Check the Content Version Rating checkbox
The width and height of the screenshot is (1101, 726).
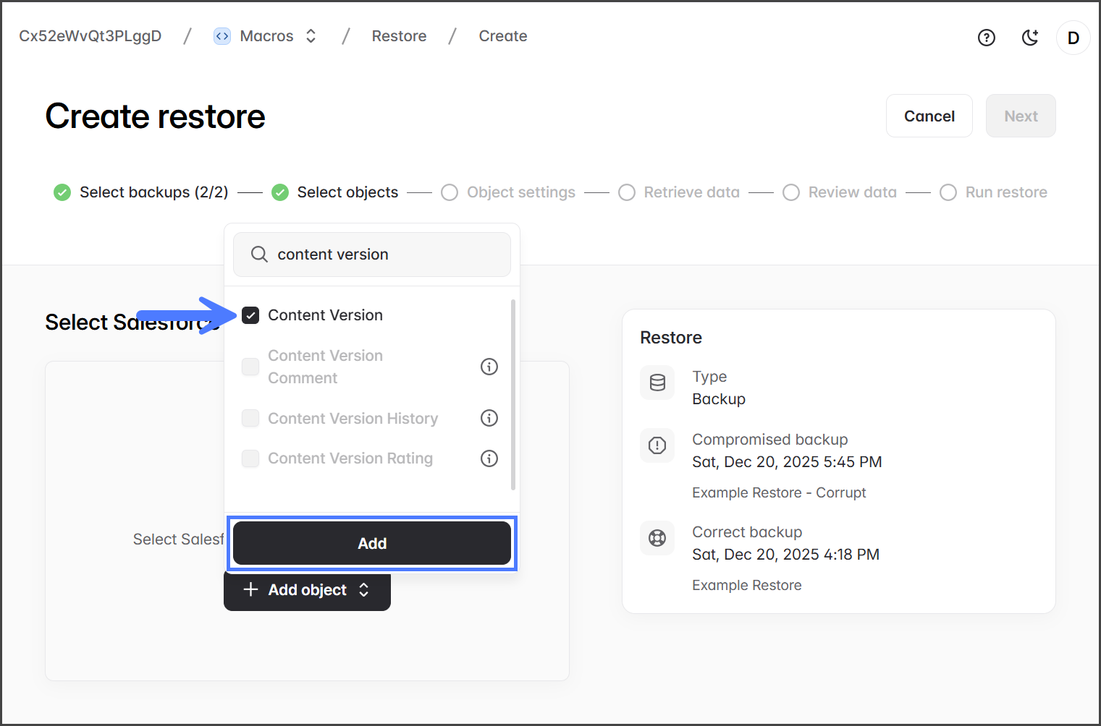[250, 458]
